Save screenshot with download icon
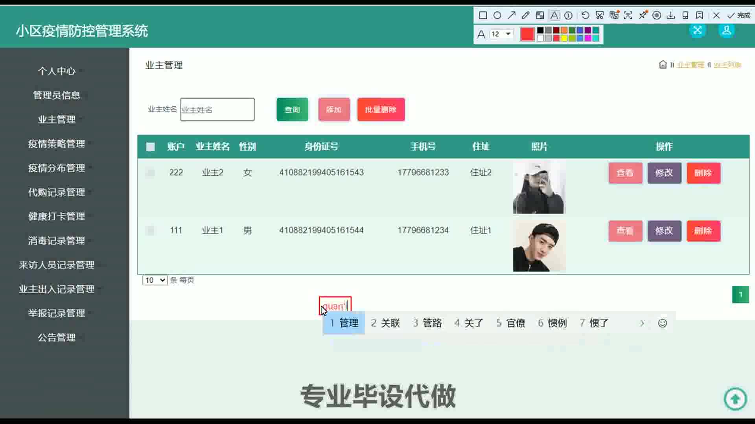Screen dimensions: 755x424 tap(671, 15)
